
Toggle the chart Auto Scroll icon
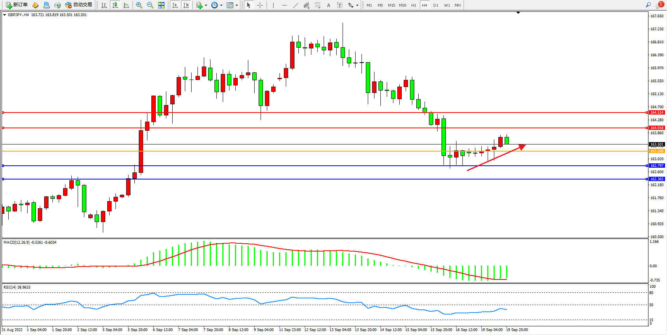[175, 5]
